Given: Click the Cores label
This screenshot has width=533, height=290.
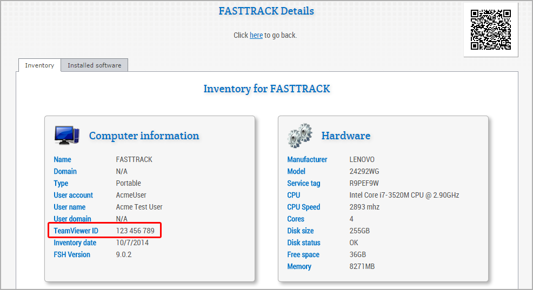Looking at the screenshot, I should tap(295, 219).
